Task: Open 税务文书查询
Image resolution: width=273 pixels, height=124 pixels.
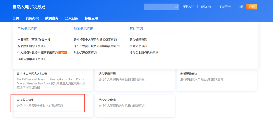Action: tap(138, 46)
